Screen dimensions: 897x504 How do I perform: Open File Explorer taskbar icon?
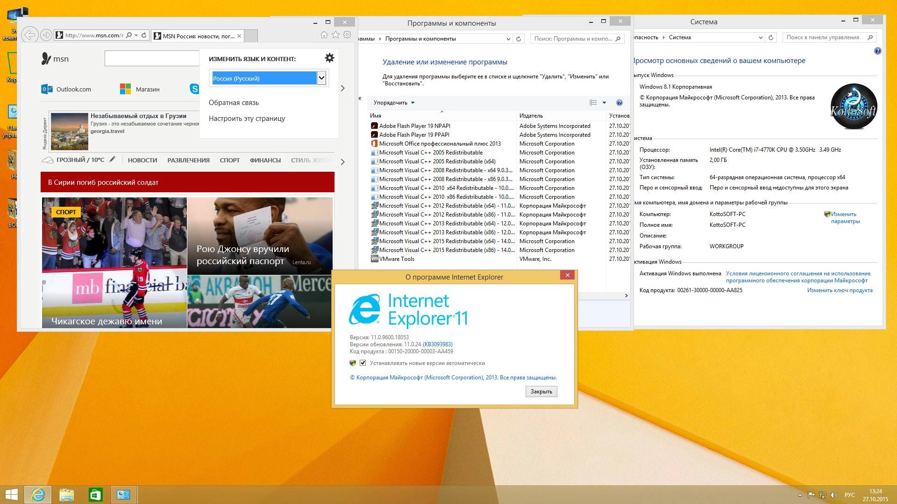click(x=67, y=495)
